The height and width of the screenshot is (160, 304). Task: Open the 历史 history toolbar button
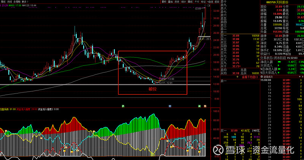(177, 2)
